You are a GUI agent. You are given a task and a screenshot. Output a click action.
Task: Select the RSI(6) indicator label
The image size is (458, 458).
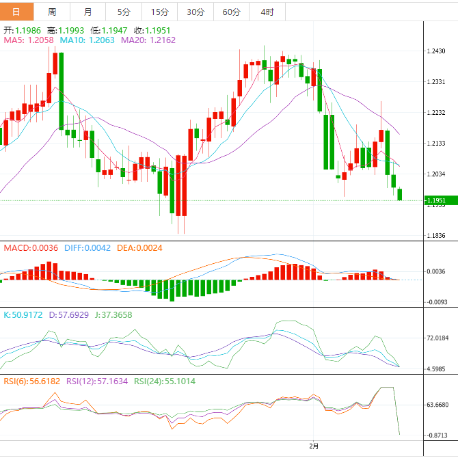click(x=31, y=381)
